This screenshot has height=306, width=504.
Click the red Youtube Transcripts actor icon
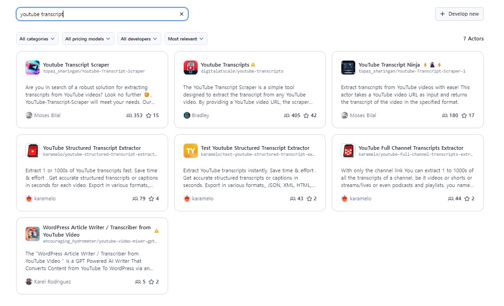[190, 68]
